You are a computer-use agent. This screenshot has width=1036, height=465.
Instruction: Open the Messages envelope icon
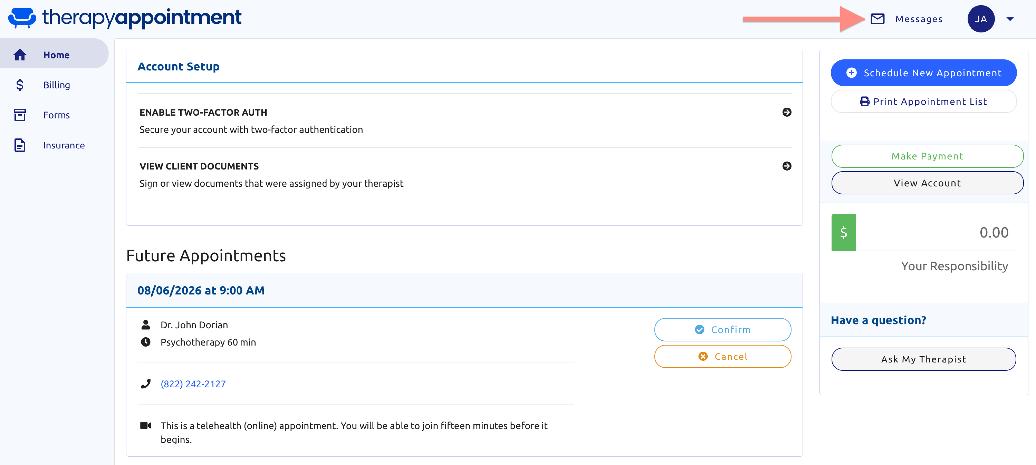click(x=877, y=19)
